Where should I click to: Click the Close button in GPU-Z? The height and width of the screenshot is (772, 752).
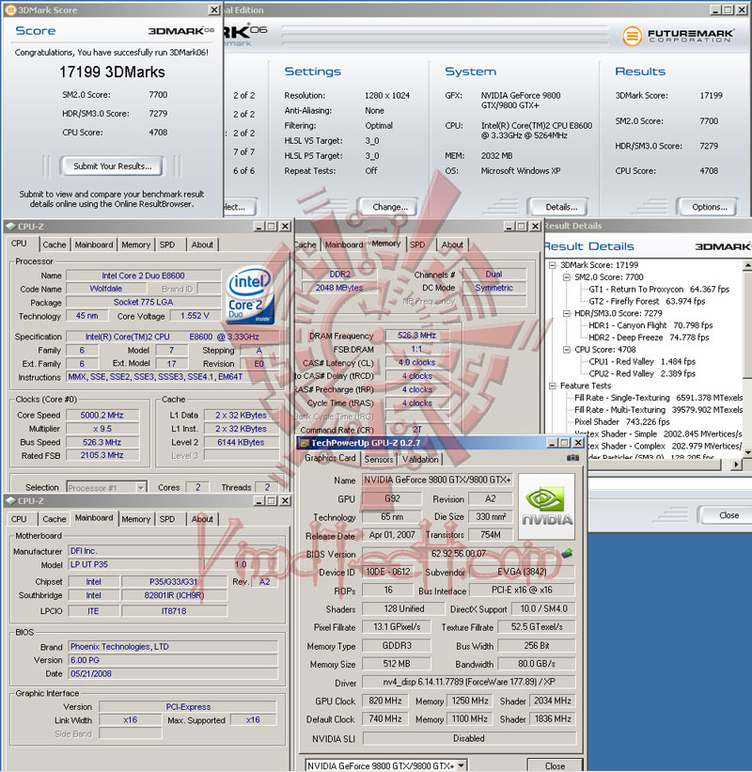point(555,765)
